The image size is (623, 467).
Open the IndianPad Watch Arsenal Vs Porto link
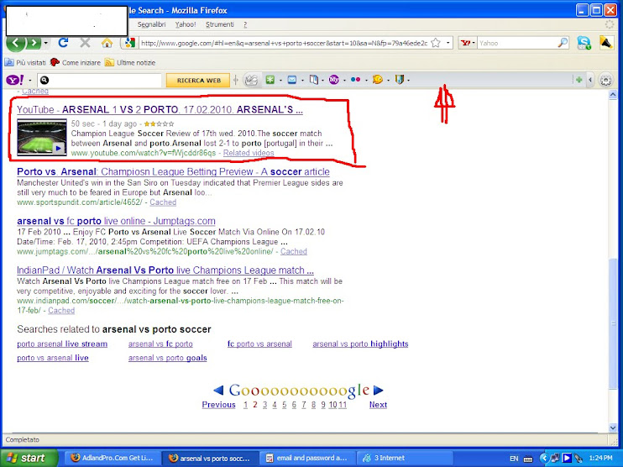click(165, 270)
